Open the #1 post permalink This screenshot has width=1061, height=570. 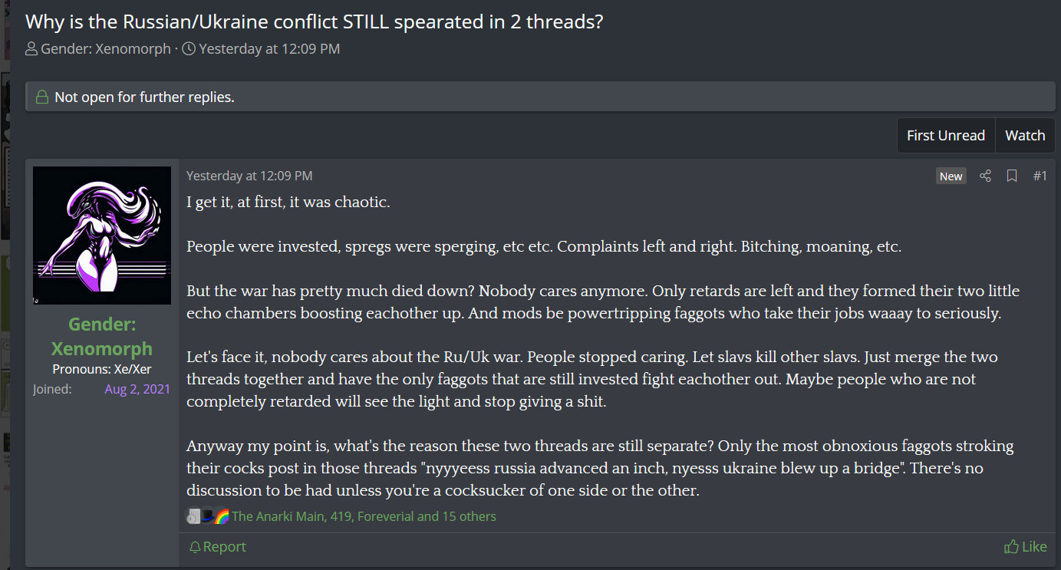(1040, 176)
